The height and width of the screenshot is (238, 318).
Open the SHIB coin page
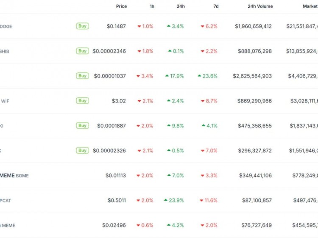pos(5,51)
